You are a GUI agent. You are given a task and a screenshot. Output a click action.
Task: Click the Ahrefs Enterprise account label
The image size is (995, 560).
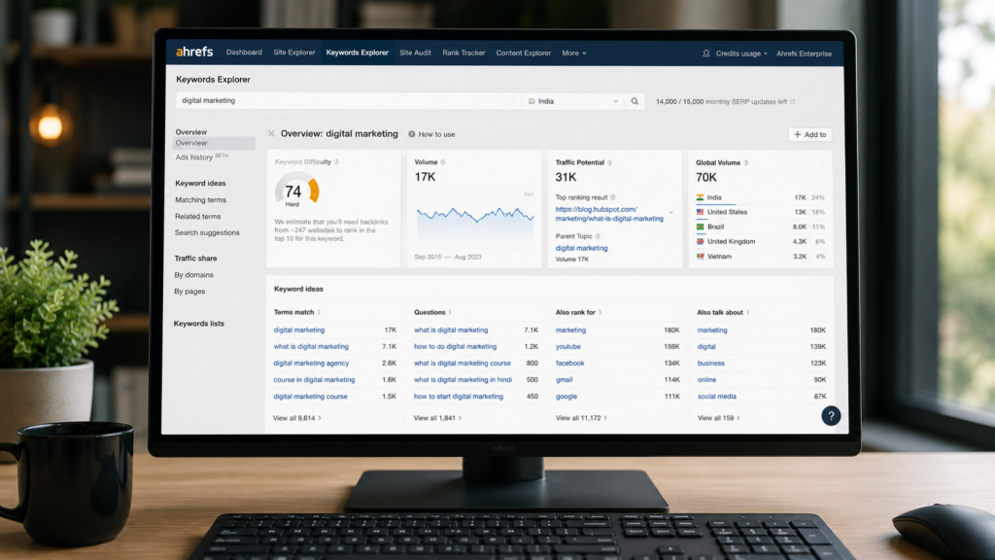[804, 54]
